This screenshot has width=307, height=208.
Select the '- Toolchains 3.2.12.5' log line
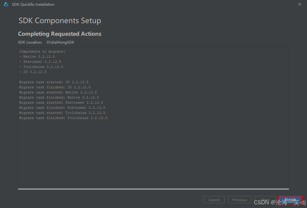pos(41,67)
